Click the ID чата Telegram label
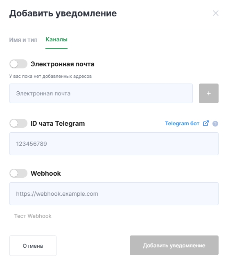This screenshot has width=228, height=267. tap(58, 123)
